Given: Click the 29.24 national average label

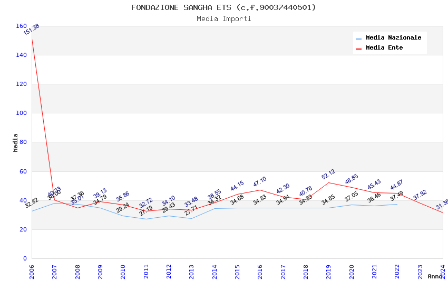Looking at the screenshot, I should click(x=123, y=208).
